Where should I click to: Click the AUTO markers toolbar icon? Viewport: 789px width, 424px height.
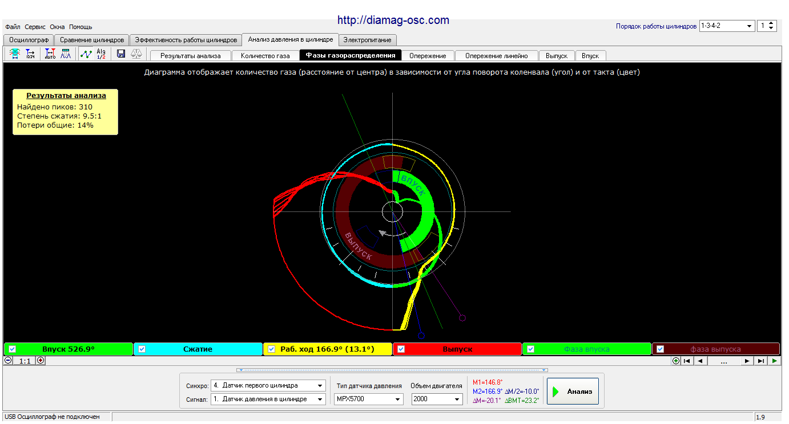pyautogui.click(x=50, y=54)
